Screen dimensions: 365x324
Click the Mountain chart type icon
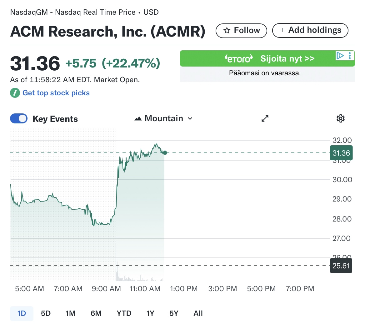[x=138, y=119]
